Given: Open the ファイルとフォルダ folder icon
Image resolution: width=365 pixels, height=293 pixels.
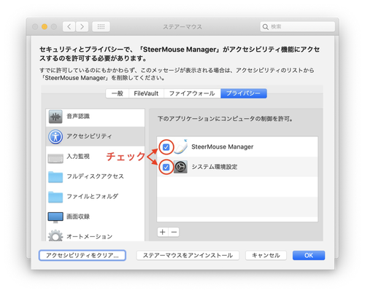Looking at the screenshot, I should click(x=55, y=197).
